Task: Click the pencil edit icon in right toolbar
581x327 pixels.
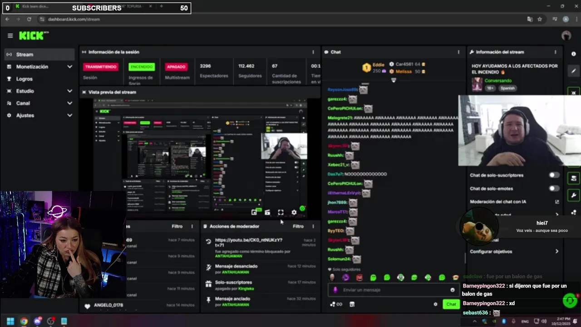Action: (574, 71)
